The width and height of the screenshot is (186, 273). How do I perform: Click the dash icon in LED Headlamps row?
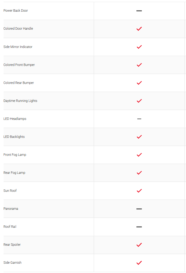(x=139, y=119)
